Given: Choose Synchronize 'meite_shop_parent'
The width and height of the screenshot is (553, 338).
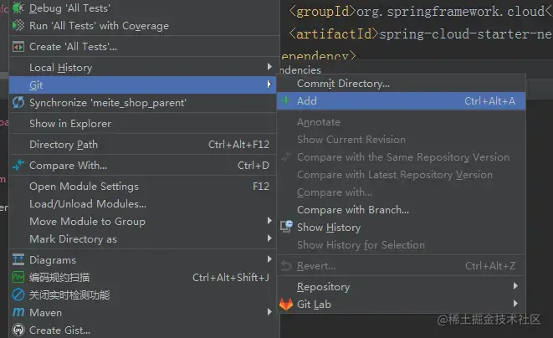Looking at the screenshot, I should click(x=144, y=103).
